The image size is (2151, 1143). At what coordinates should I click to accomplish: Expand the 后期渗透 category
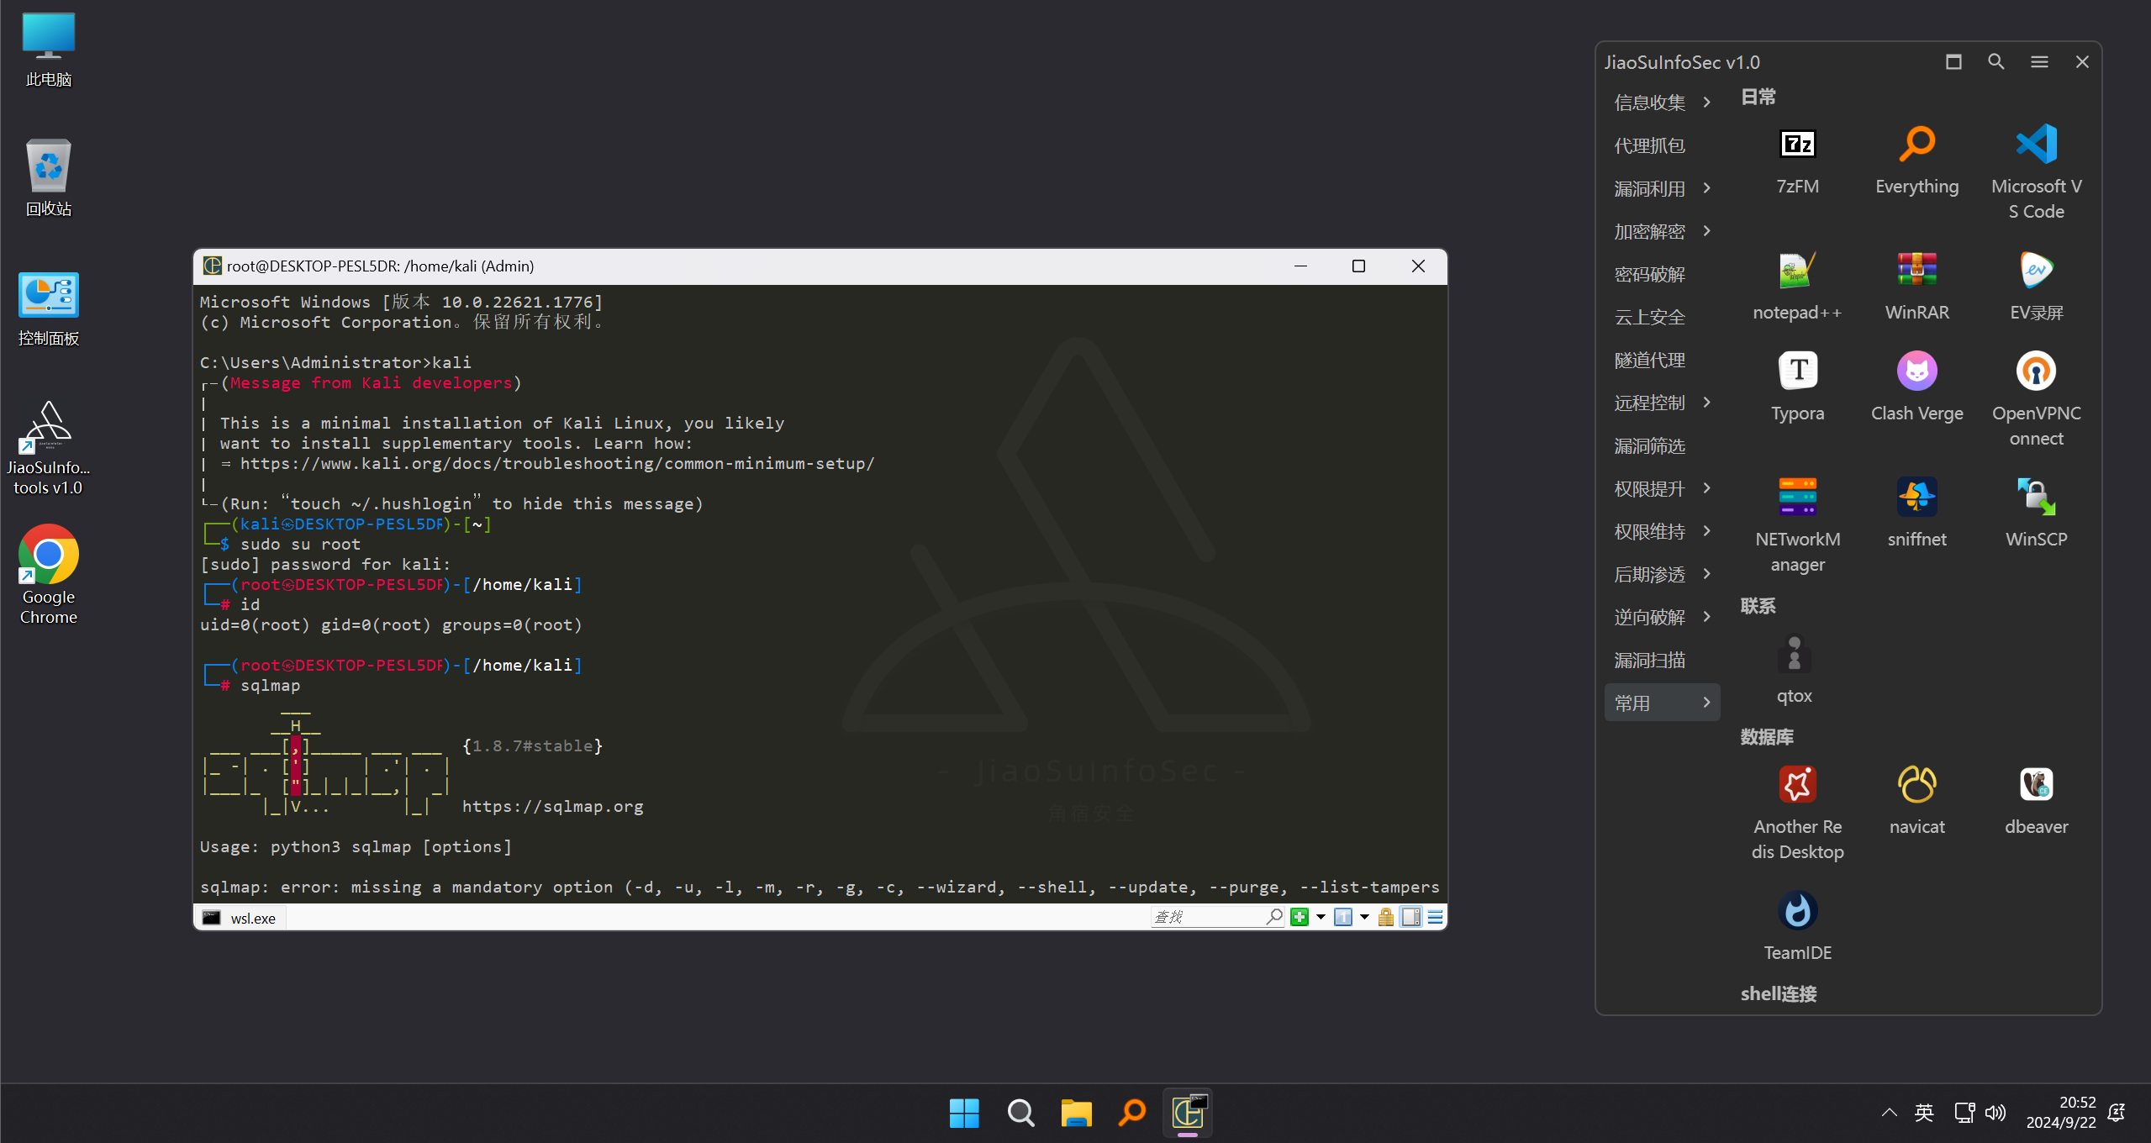(1662, 574)
